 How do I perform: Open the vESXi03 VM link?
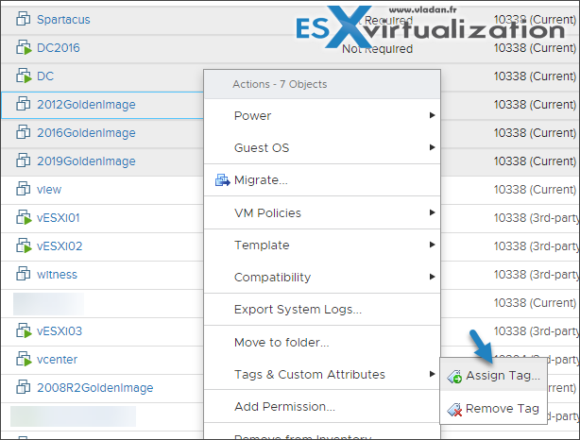(x=60, y=331)
